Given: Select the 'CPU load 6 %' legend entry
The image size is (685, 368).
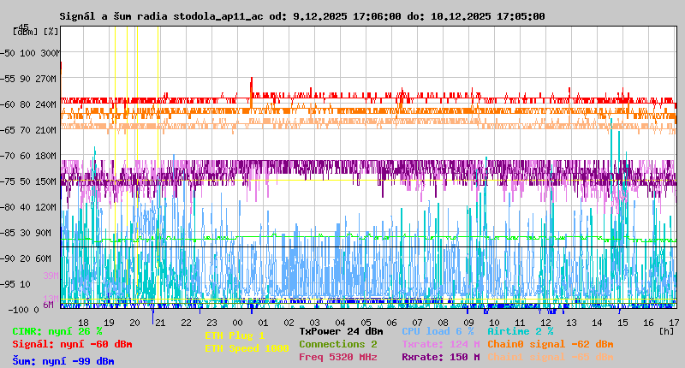Looking at the screenshot, I should tap(438, 331).
